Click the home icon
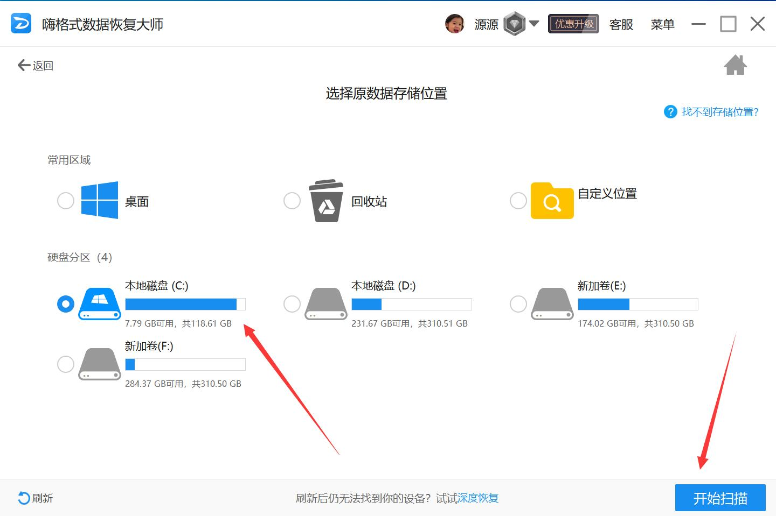The width and height of the screenshot is (776, 516). 735,66
